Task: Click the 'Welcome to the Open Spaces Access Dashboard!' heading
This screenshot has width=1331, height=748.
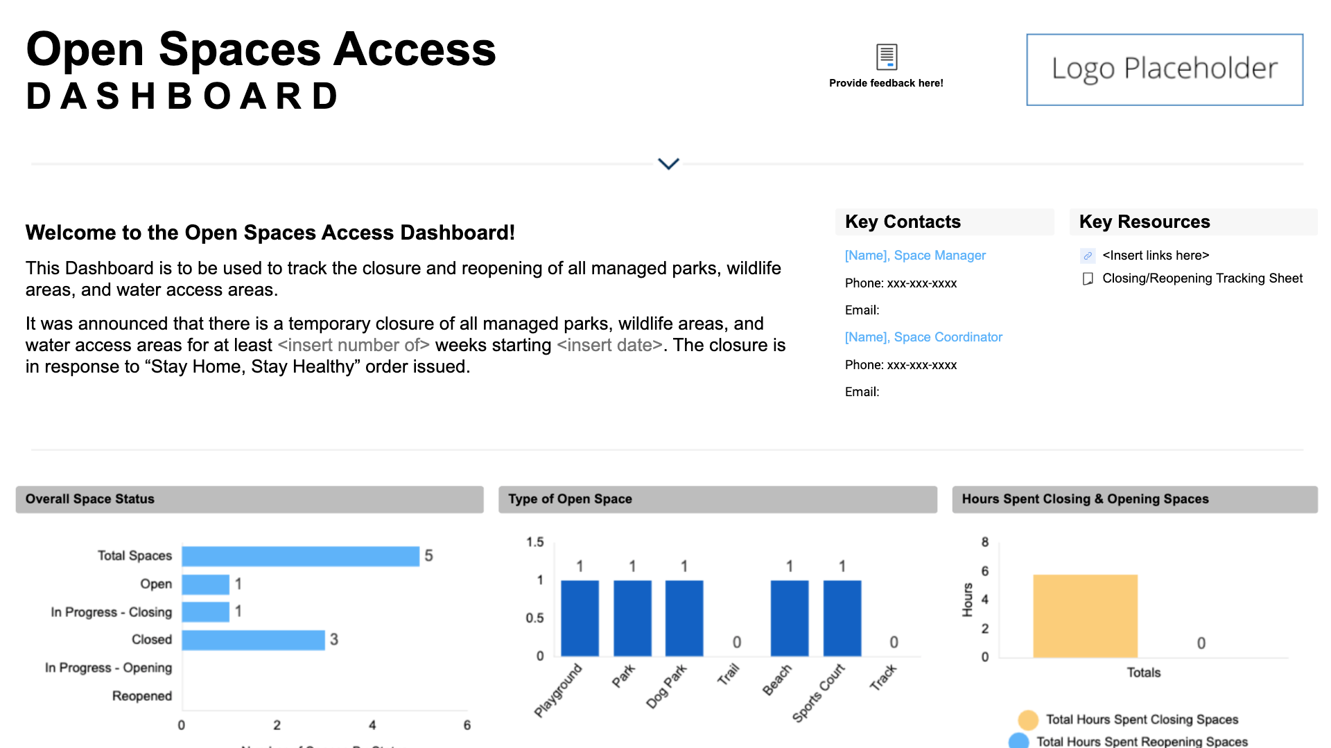Action: (270, 233)
